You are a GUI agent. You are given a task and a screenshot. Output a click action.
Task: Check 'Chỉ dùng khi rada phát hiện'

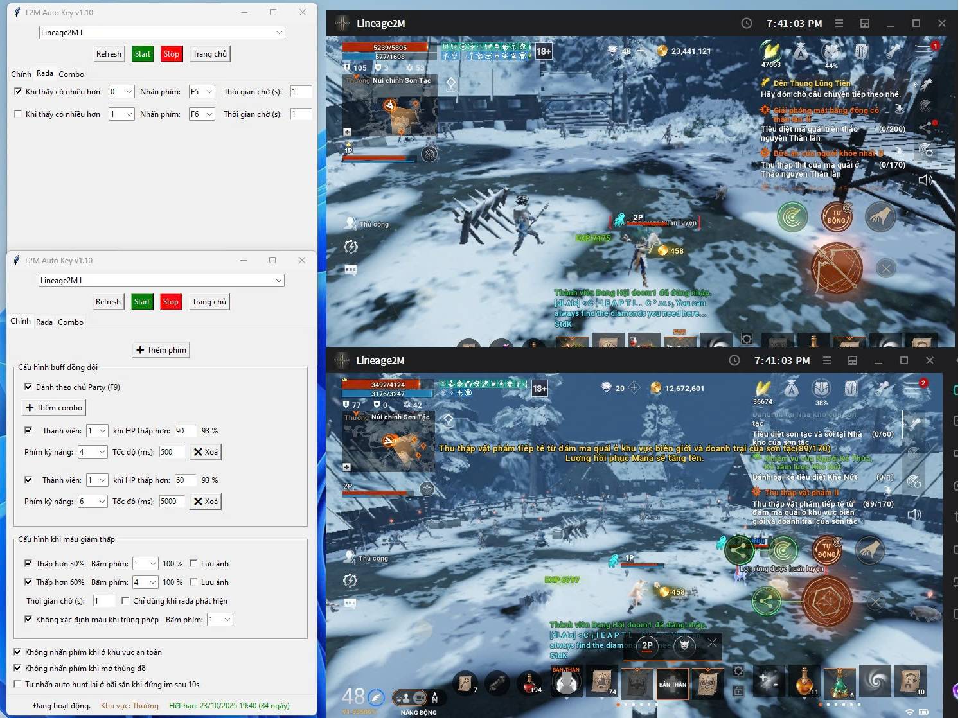tap(125, 601)
